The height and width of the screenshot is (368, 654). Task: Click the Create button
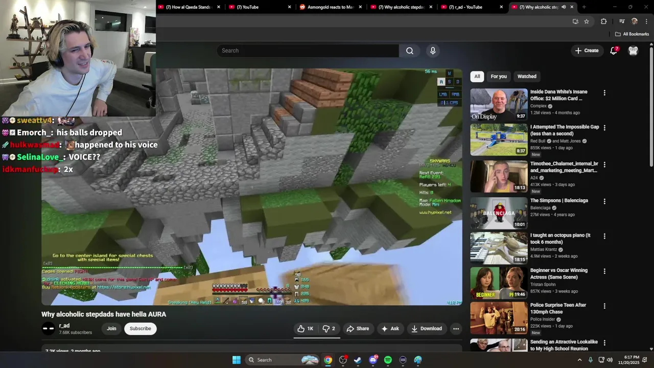[x=587, y=51]
